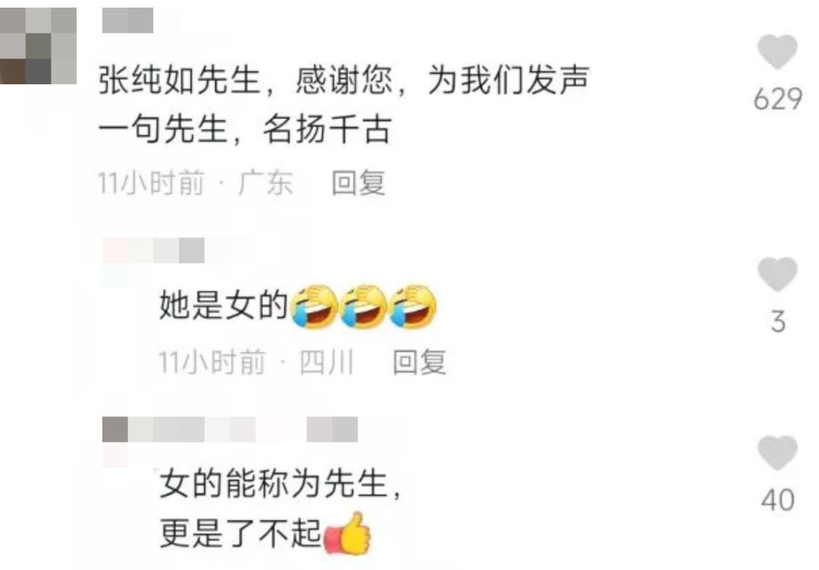The width and height of the screenshot is (819, 570).
Task: Open the pixelated avatar of the top commenter
Action: click(38, 46)
